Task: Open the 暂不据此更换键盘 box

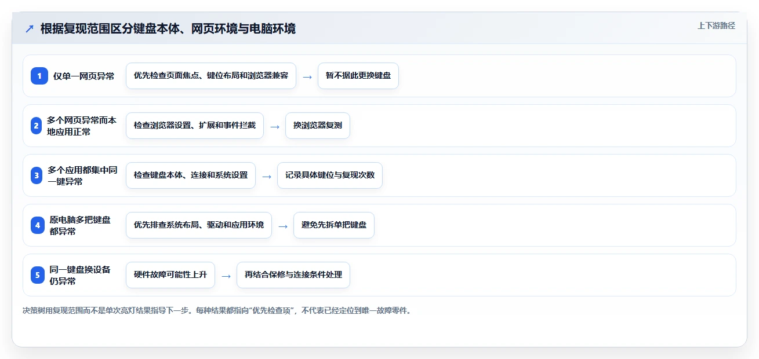Action: (x=358, y=76)
